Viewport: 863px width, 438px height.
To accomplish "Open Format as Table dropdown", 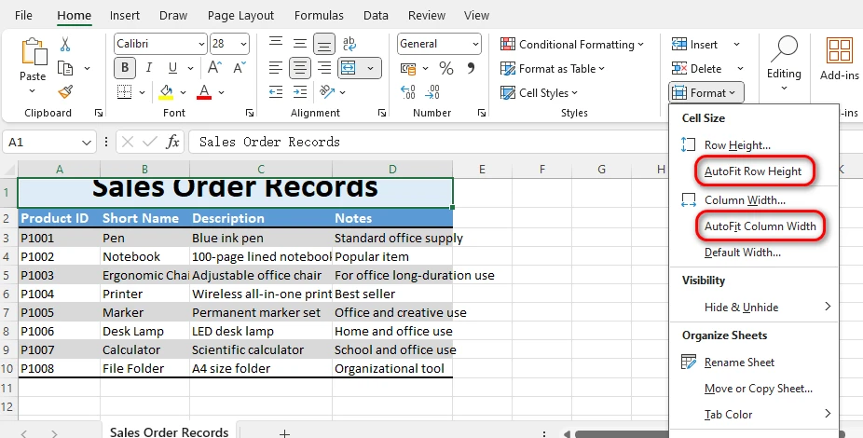I will pos(553,69).
